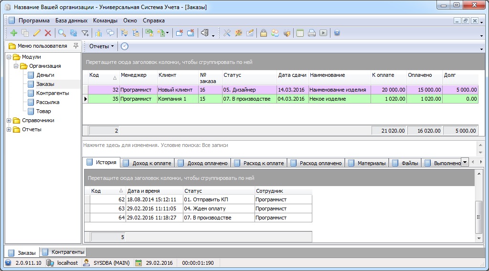Click the paint palette appearance icon
The image size is (489, 271).
coord(239,33)
